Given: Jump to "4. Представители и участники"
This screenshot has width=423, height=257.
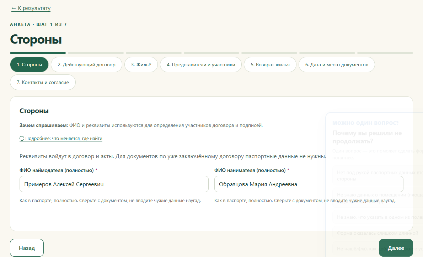Looking at the screenshot, I should coord(201,65).
